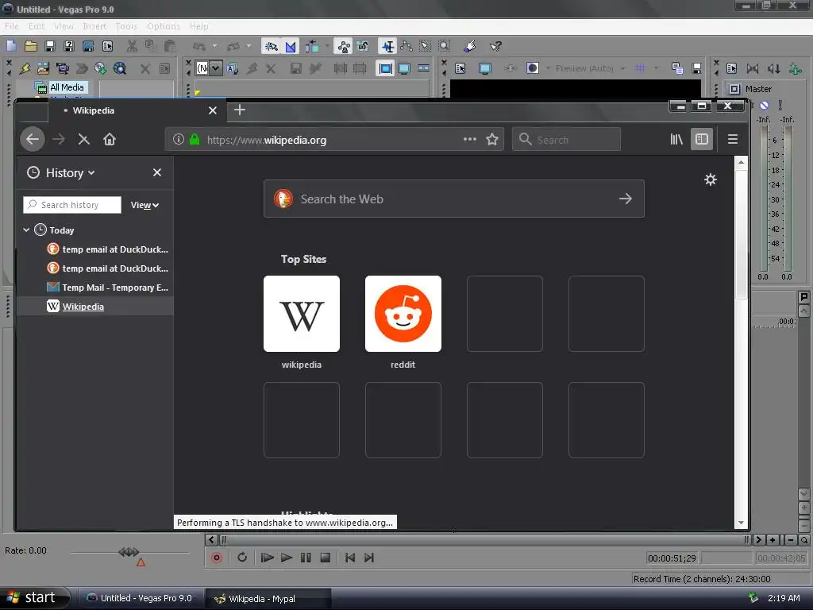Open preview Overlays grid dropdown arrow
This screenshot has width=813, height=610.
656,68
